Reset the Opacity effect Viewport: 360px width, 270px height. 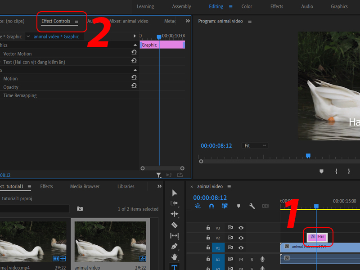(134, 87)
